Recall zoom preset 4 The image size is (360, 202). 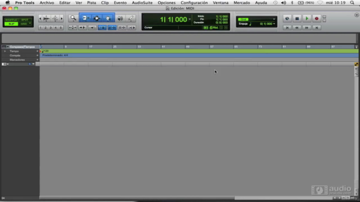[56, 27]
